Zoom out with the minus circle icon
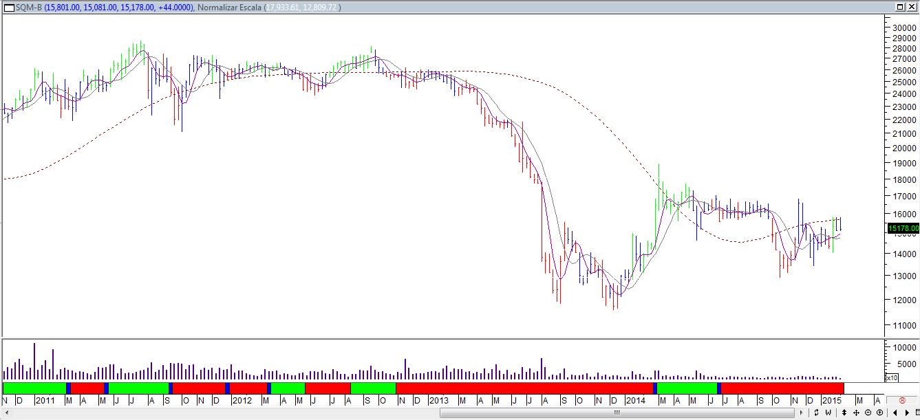The height and width of the screenshot is (420, 920). 868,412
